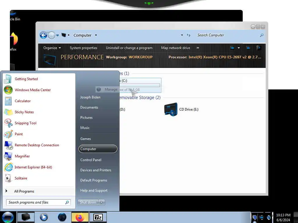Image resolution: width=298 pixels, height=223 pixels.
Task: Click the Shut down button
Action: tap(88, 202)
